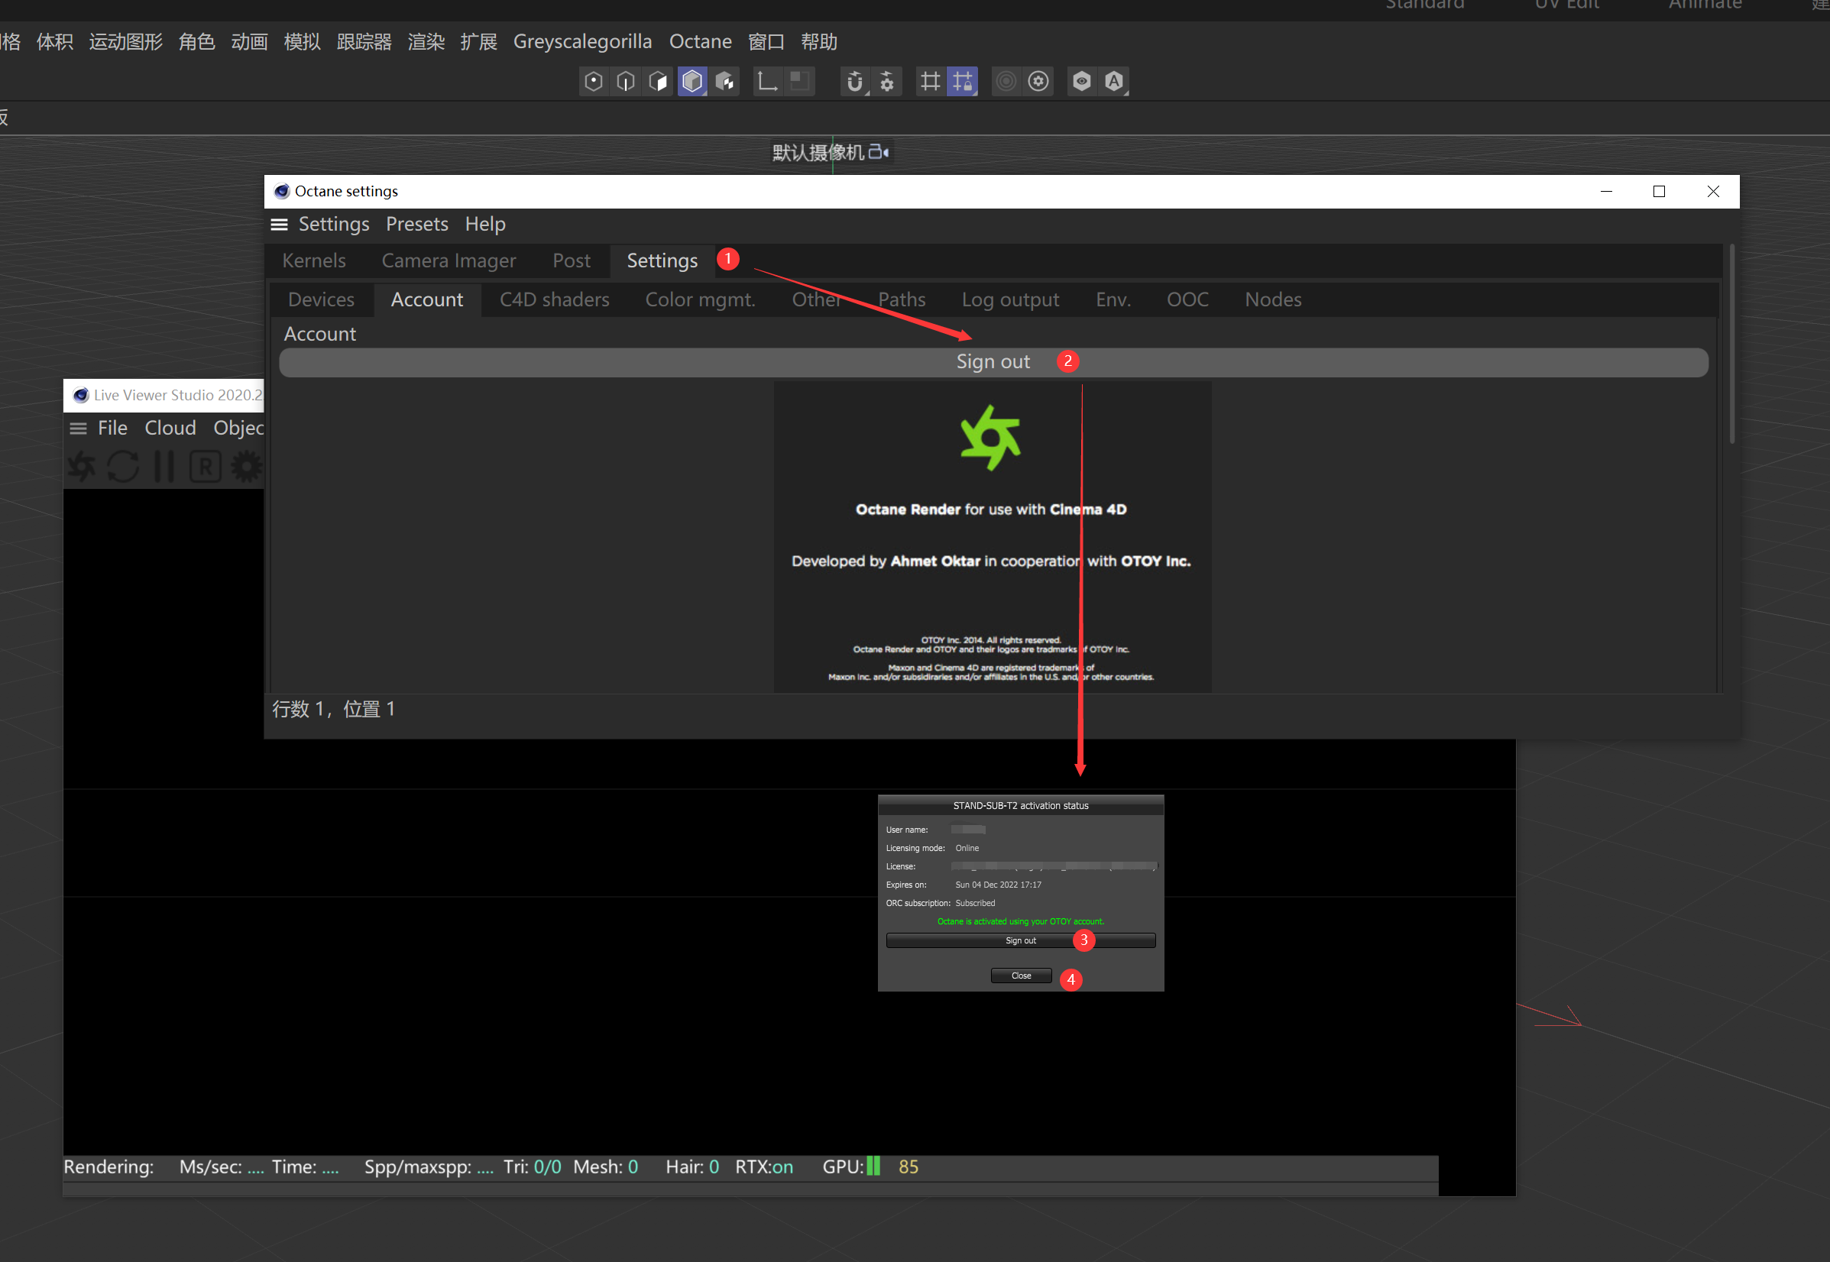This screenshot has height=1262, width=1830.
Task: Click Live Viewer render settings gear icon
Action: click(x=246, y=467)
